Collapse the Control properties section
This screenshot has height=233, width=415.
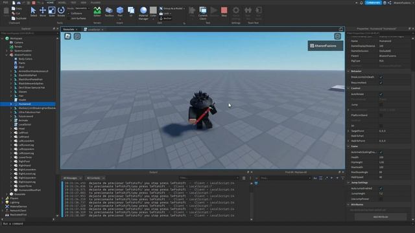tap(348, 88)
